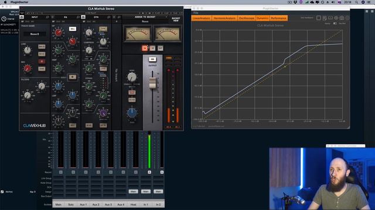Open Bucket View in CLA MixHub
Screen dimensions: 375x210
176,19
